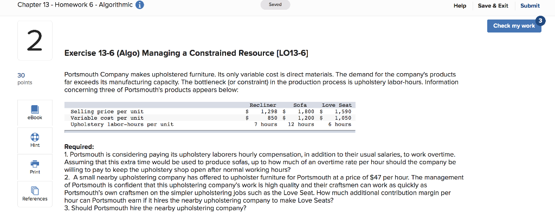Click question 3 about hiring the company

(156, 208)
